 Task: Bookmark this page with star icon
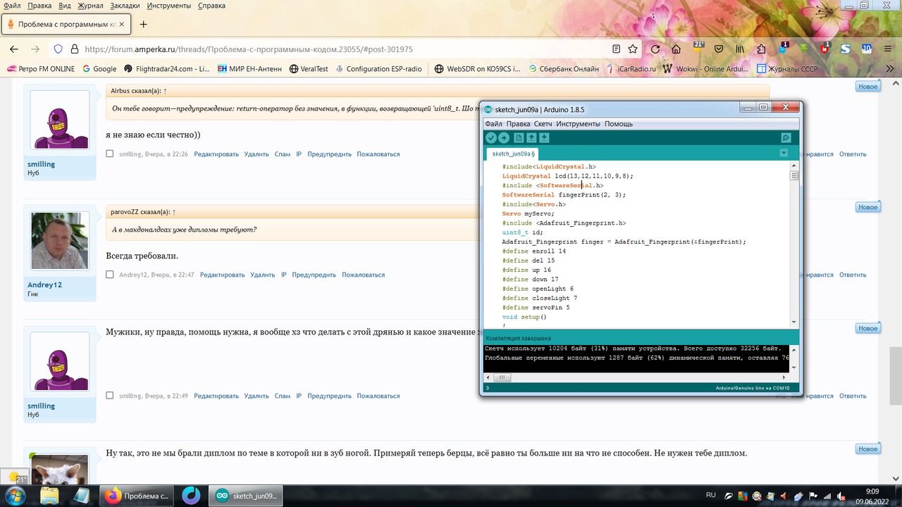[x=633, y=49]
